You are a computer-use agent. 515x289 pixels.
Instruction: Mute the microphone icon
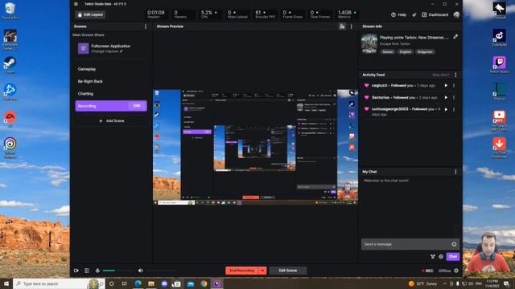pos(97,271)
